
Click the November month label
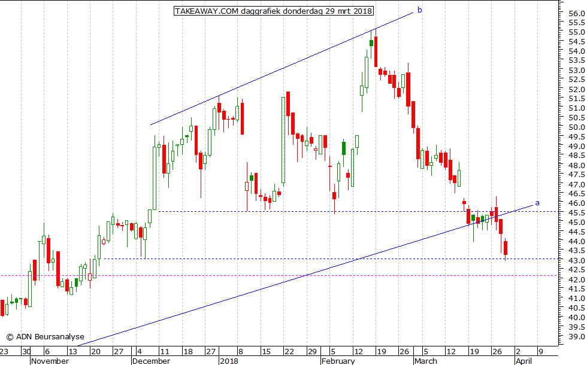[x=50, y=361]
